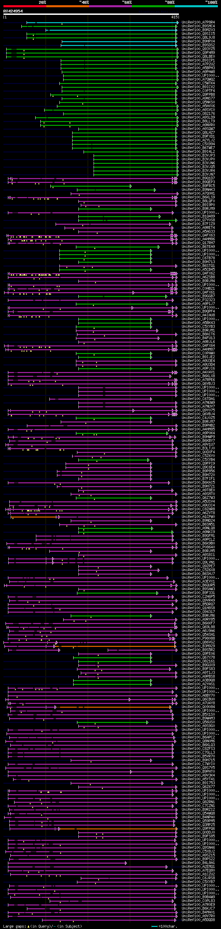
Task: Click the cyan alignment bar for UniRef100_A7P8R4
Action: pos(102,22)
